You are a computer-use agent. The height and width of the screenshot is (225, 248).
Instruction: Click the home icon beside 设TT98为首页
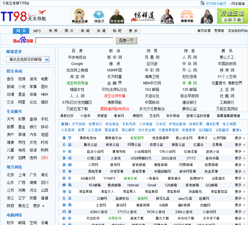tap(203, 3)
